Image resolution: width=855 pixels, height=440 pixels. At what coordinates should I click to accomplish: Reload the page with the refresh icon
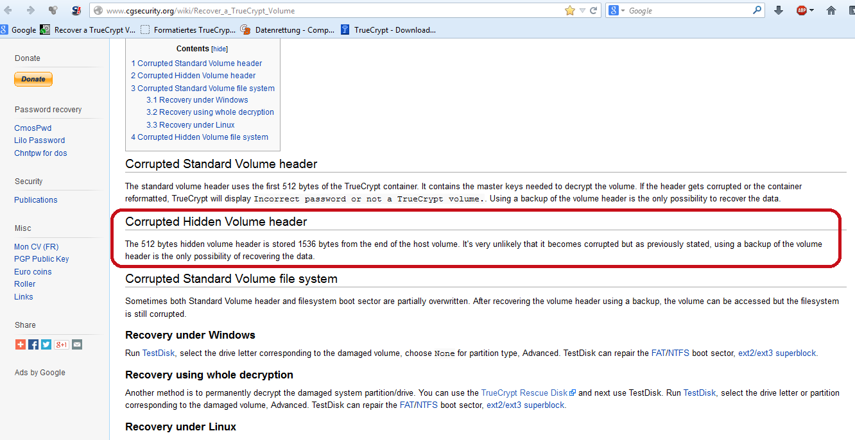(594, 10)
